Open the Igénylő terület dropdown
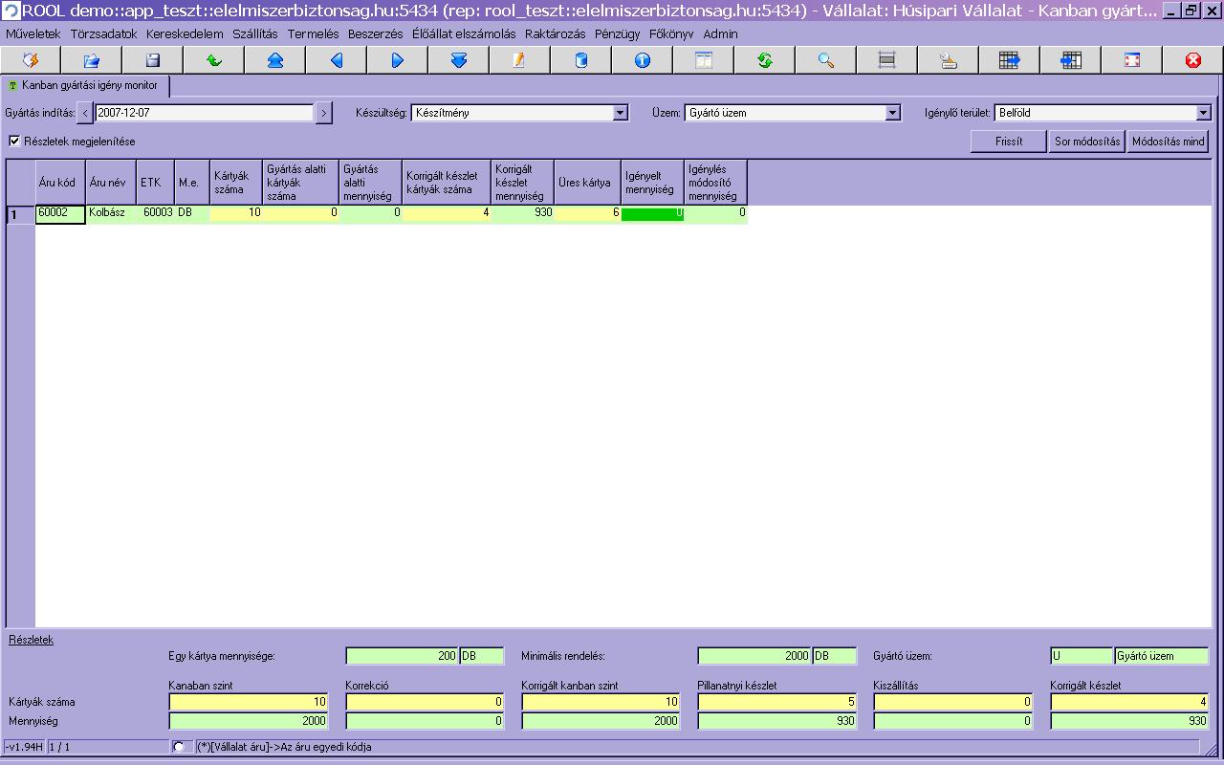 coord(1204,113)
